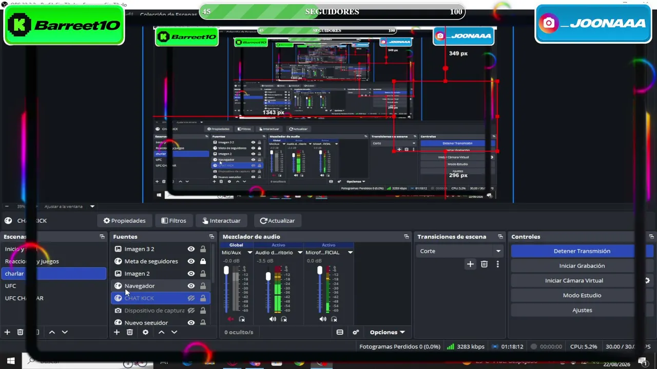Screen dimensions: 657x369
Task: Mute the Microfono OFICIAL speaker icon
Action: [323, 319]
